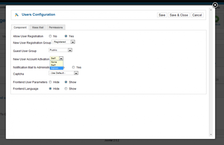Viewport: 224px width, 145px height.
Task: Open New User Registration Group dropdown
Action: 63,42
